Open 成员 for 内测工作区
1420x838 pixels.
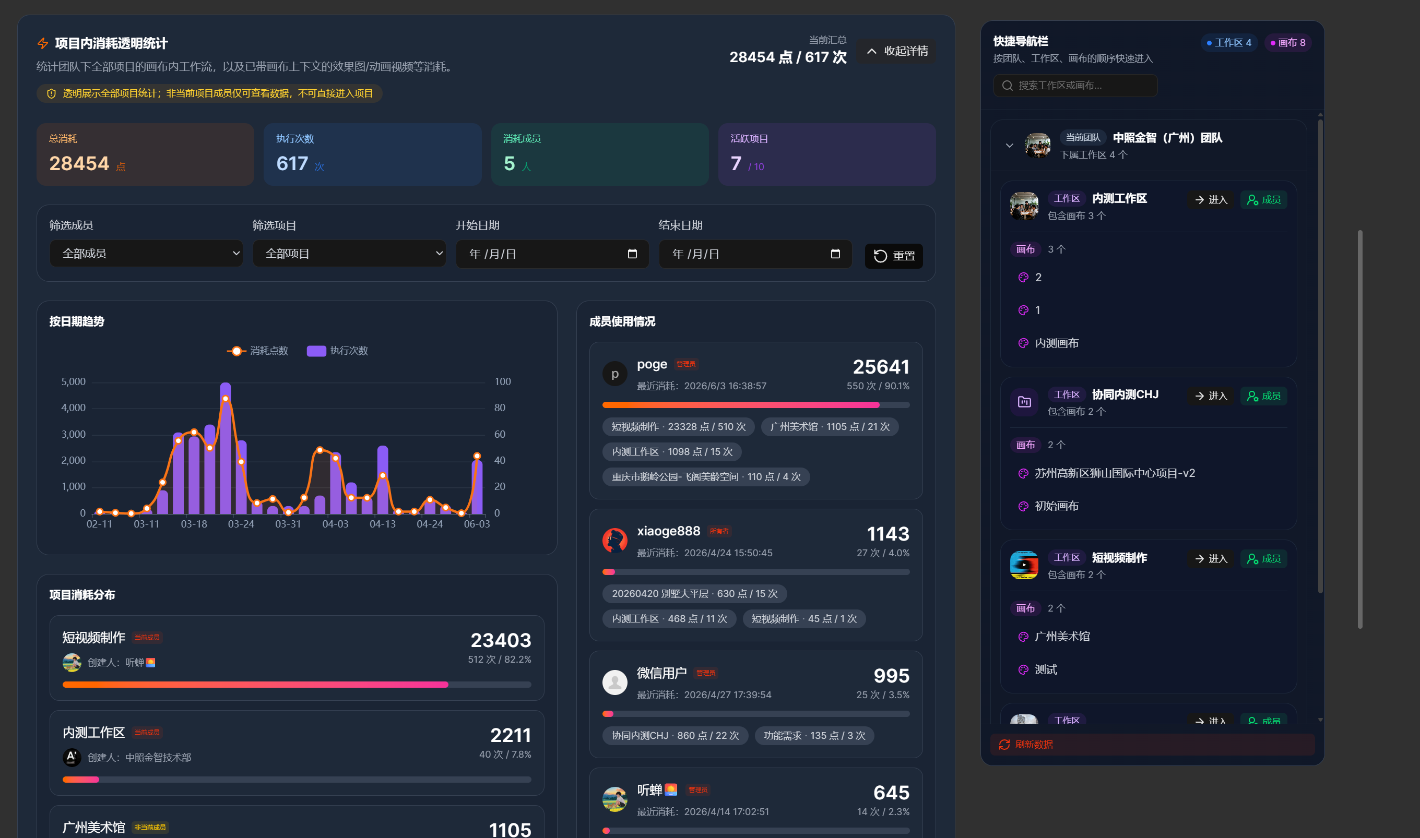coord(1263,200)
